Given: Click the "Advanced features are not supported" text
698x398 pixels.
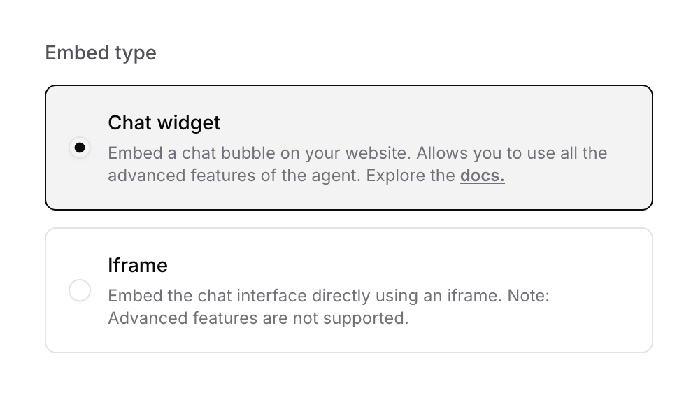Looking at the screenshot, I should 257,318.
